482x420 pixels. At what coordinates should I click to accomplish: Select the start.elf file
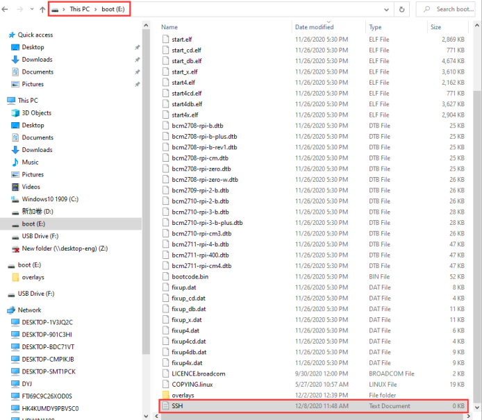(x=182, y=40)
